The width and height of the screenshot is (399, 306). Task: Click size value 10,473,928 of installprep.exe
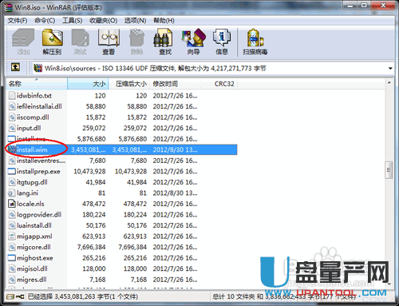[89, 171]
